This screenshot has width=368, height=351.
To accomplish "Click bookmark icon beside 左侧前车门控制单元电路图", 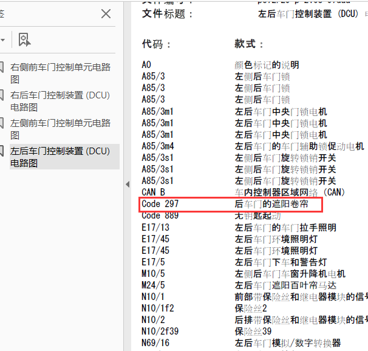I will [2, 123].
